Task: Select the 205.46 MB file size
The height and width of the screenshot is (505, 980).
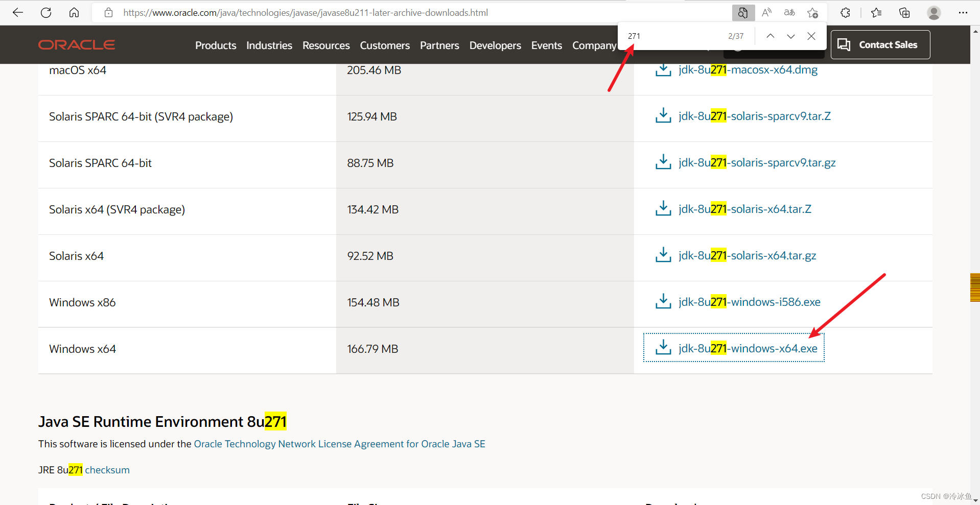Action: click(374, 70)
